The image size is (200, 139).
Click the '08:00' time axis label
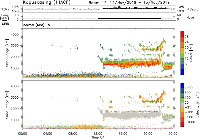(x=72, y=134)
